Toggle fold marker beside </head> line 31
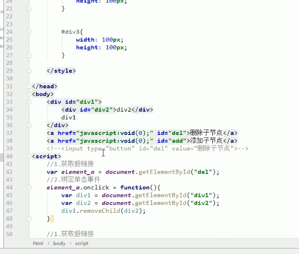Viewport: 299px width, 254px height. [x=29, y=86]
